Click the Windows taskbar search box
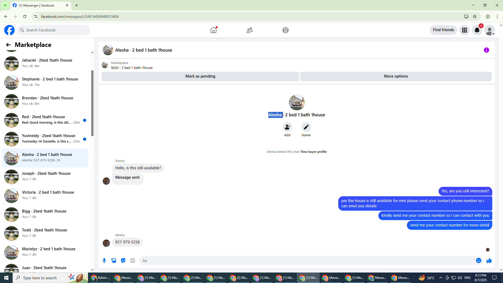The width and height of the screenshot is (503, 283). point(50,278)
